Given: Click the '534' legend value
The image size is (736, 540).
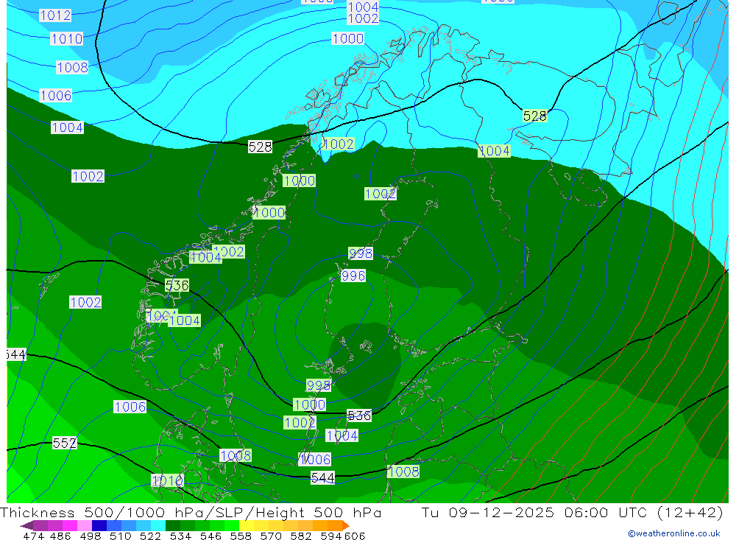Looking at the screenshot, I should [180, 536].
